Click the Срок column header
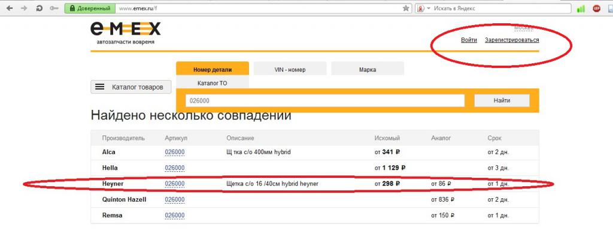 tap(494, 138)
